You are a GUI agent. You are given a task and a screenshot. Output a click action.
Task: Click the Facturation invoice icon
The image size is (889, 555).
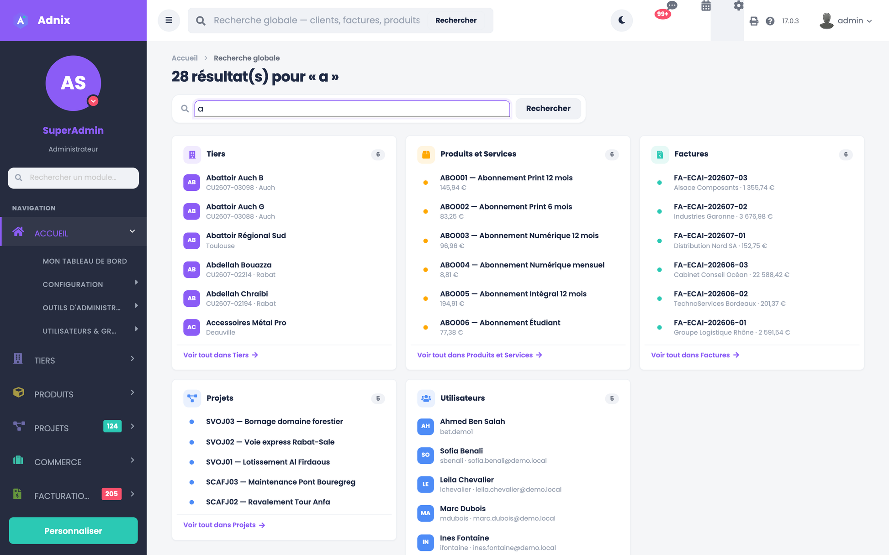(x=17, y=494)
